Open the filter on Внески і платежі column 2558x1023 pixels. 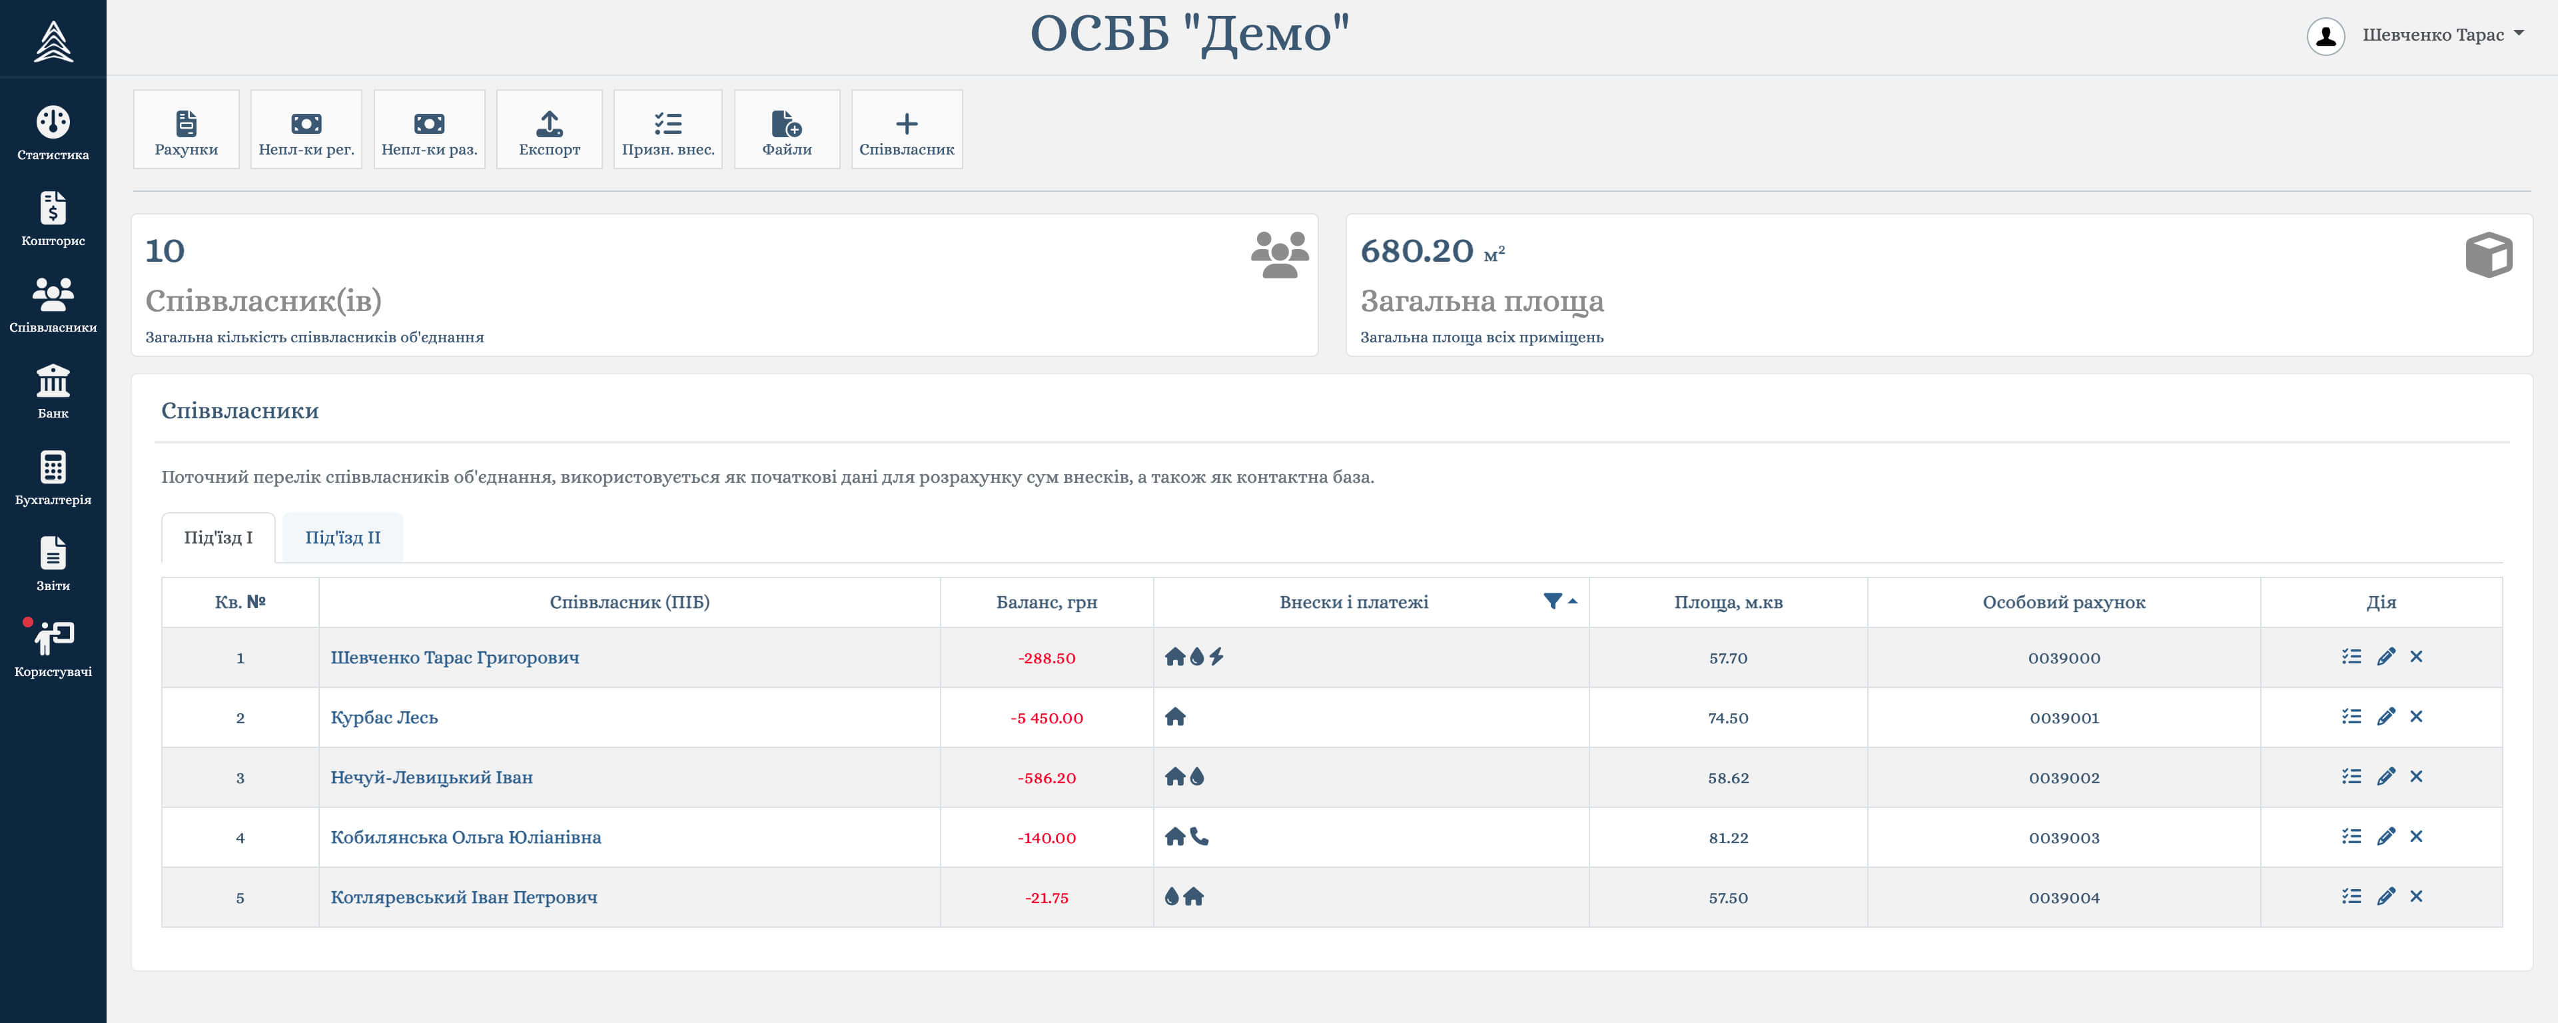[1552, 601]
